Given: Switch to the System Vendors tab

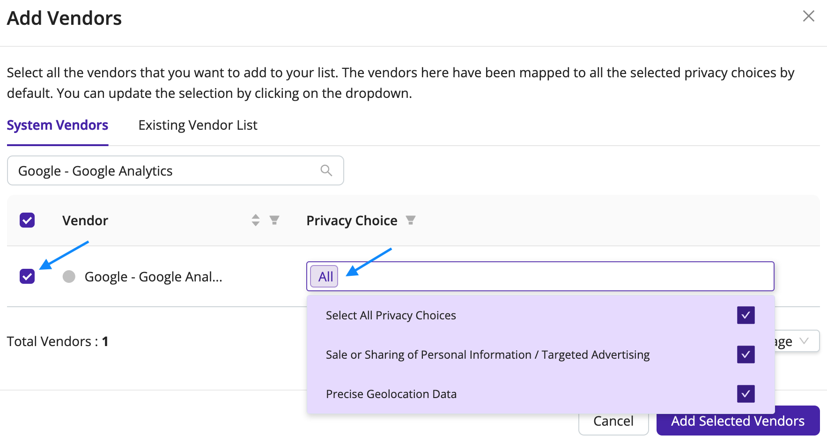Looking at the screenshot, I should tap(57, 125).
